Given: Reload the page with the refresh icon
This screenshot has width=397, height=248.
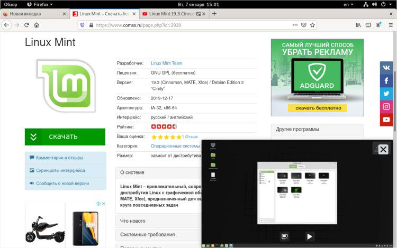Looking at the screenshot, I should click(26, 25).
